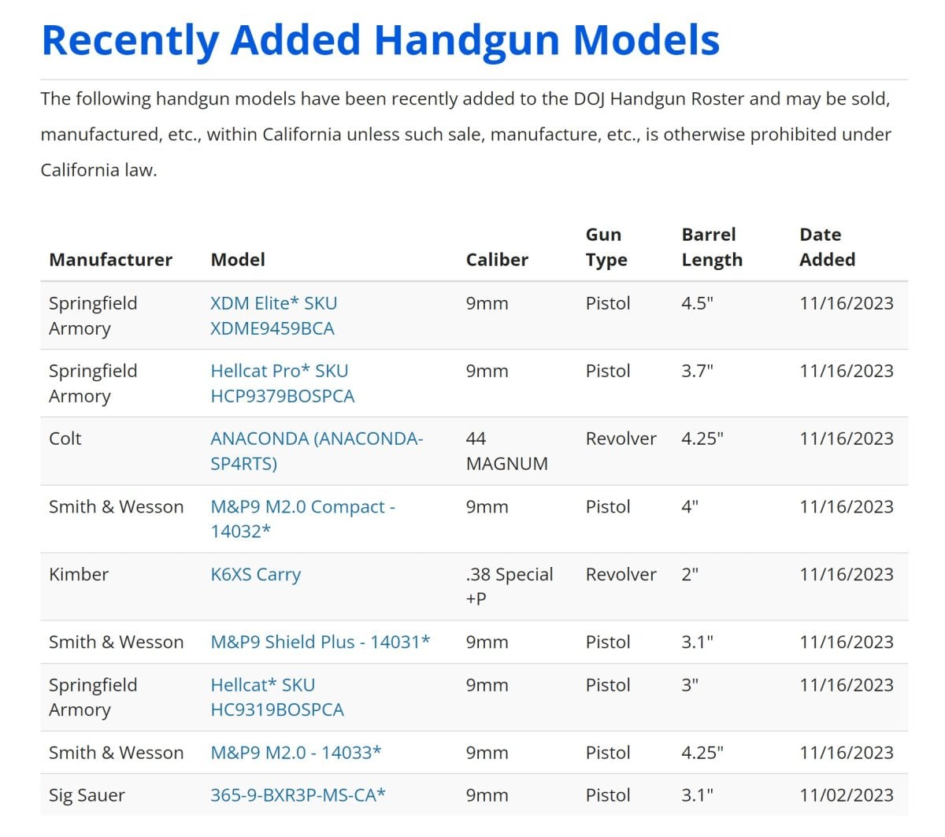945x837 pixels.
Task: Click the Caliber column header
Action: [x=497, y=260]
